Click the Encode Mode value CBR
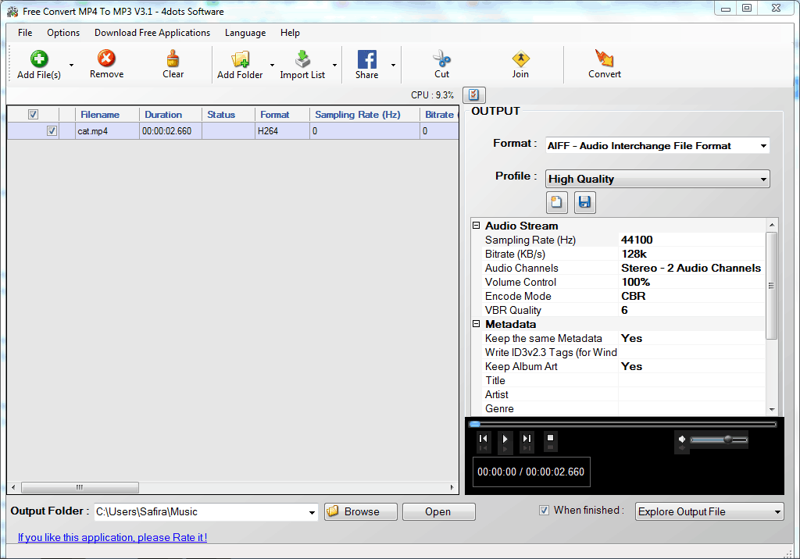The height and width of the screenshot is (559, 800). coord(692,296)
